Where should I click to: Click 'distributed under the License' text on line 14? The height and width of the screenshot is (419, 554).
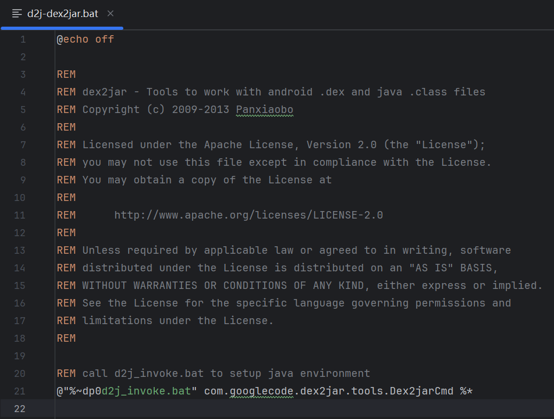[x=175, y=268]
